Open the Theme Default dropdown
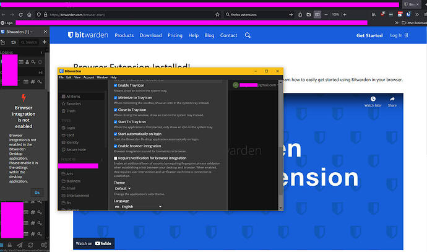The width and height of the screenshot is (427, 252). [123, 188]
